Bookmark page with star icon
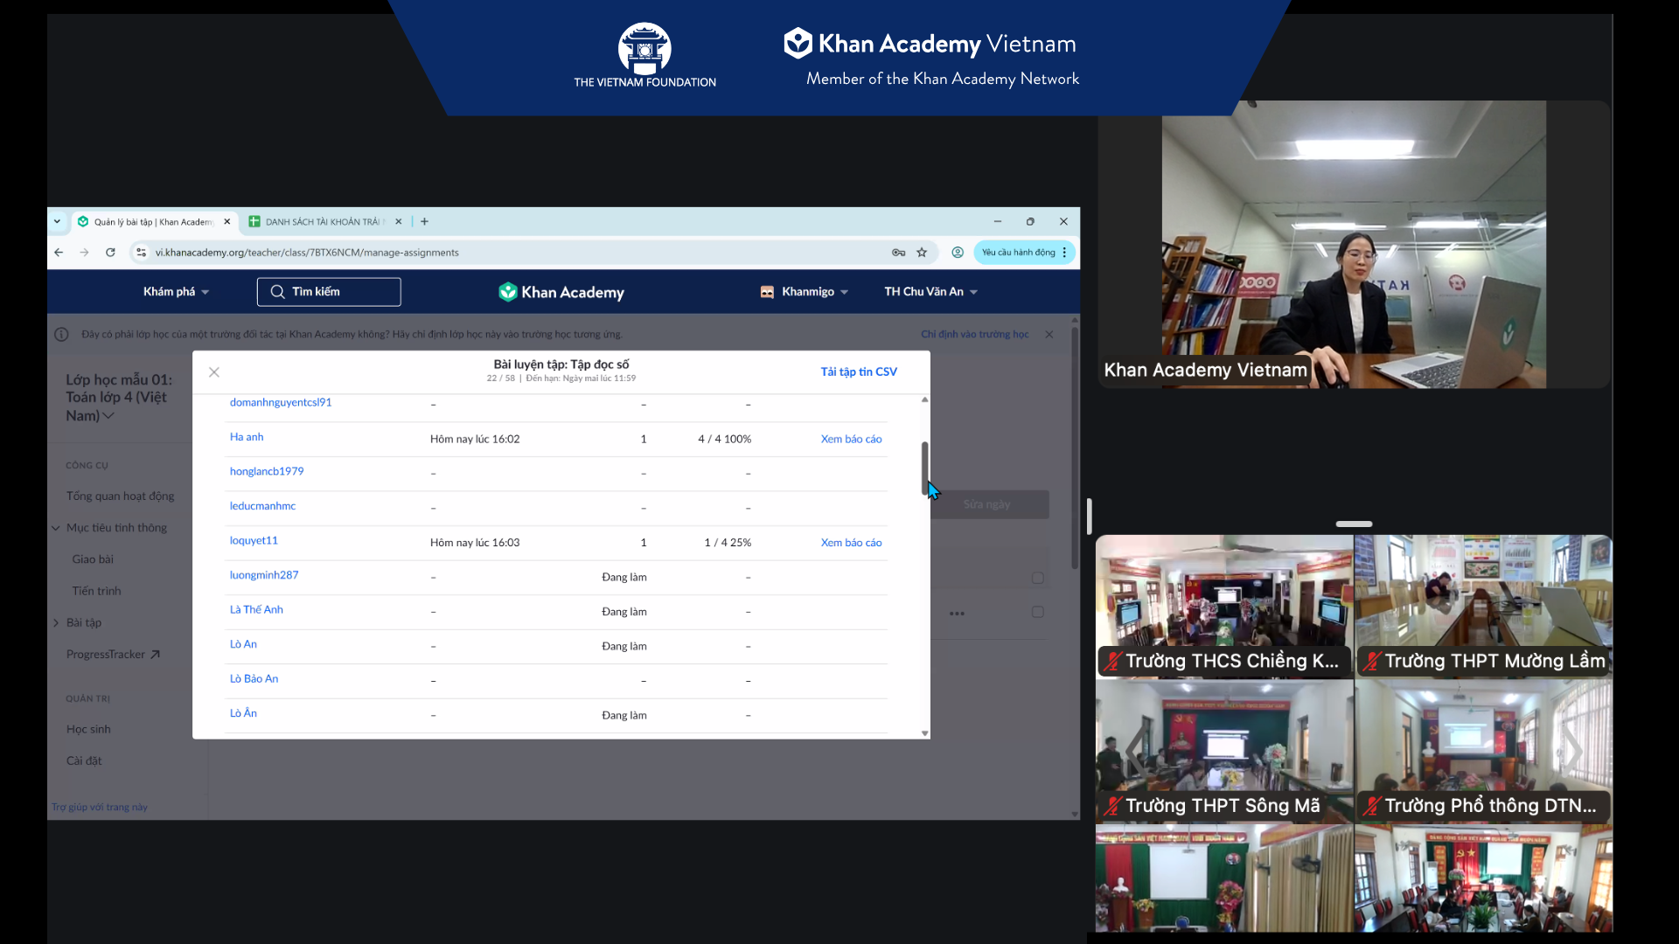The image size is (1679, 944). pyautogui.click(x=922, y=253)
